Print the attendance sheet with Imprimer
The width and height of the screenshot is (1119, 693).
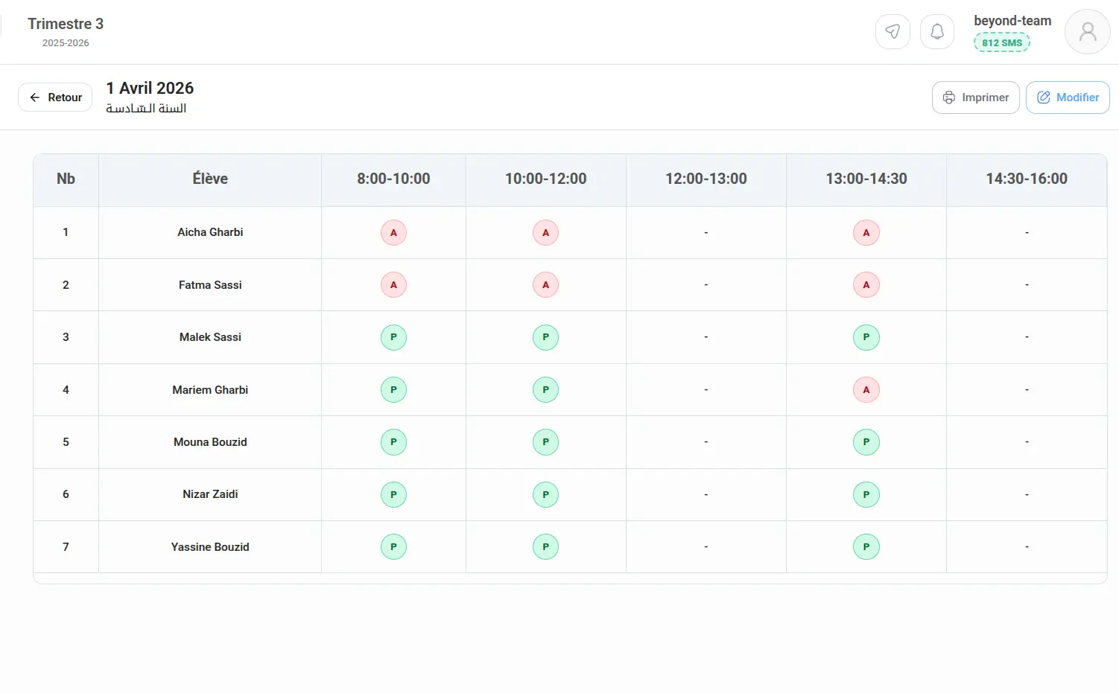(x=976, y=98)
